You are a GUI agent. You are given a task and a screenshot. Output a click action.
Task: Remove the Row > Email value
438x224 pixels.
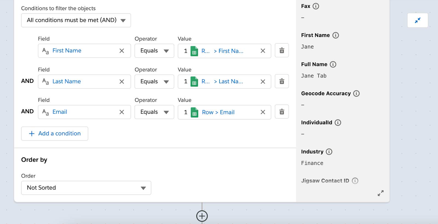tap(263, 112)
